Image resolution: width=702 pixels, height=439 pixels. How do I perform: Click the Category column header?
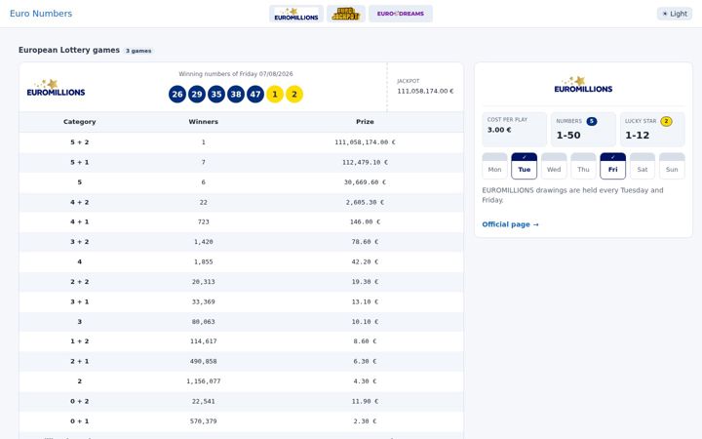[x=80, y=122]
